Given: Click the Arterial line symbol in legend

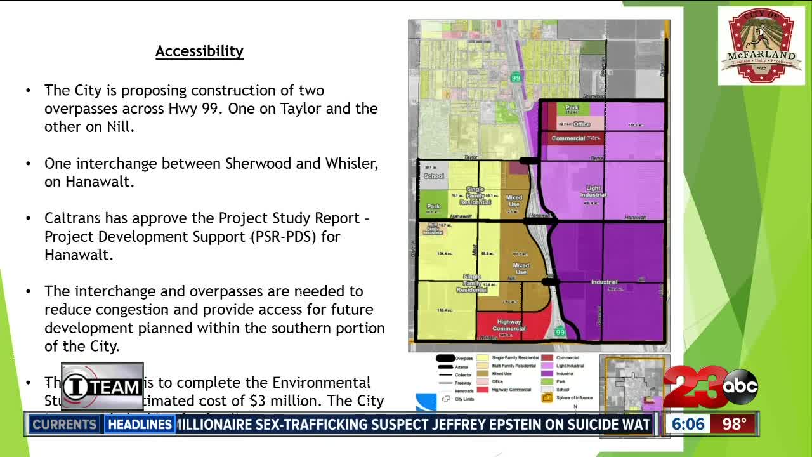Looking at the screenshot, I should (x=445, y=367).
